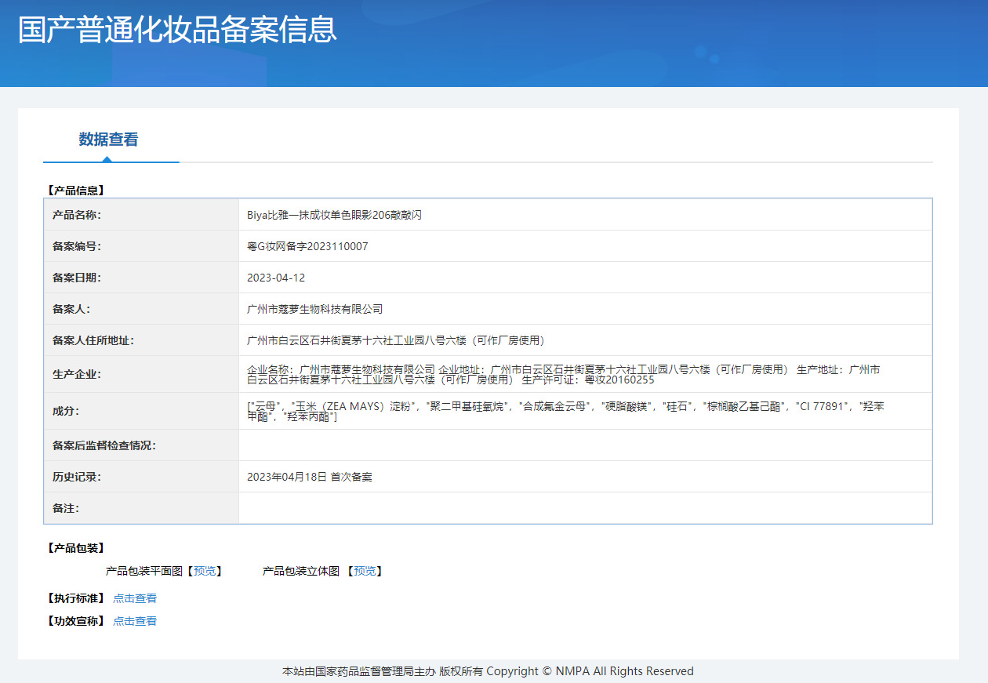
Task: Select the 生产企业 details text
Action: click(565, 374)
